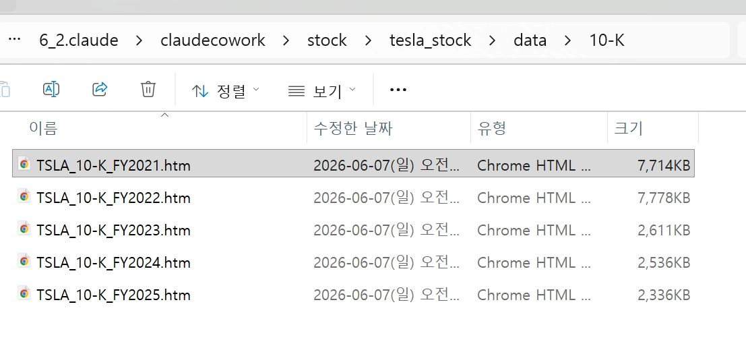Viewport: 746px width, 348px height.
Task: Click the 2,536KB size value
Action: pos(664,263)
